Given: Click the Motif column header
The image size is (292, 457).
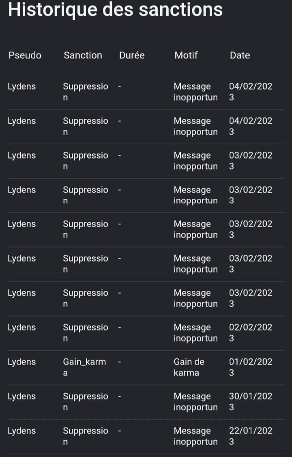Looking at the screenshot, I should (186, 55).
